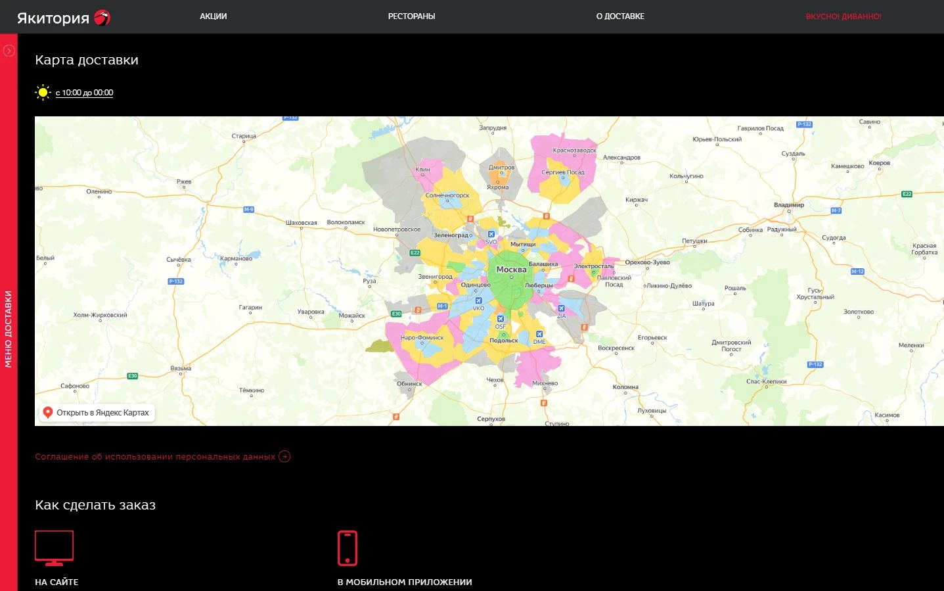Click the Мытищи label on map

click(x=523, y=245)
